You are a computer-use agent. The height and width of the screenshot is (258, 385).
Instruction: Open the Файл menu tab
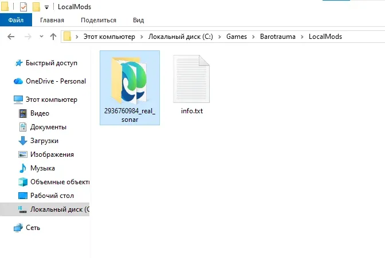[x=15, y=20]
